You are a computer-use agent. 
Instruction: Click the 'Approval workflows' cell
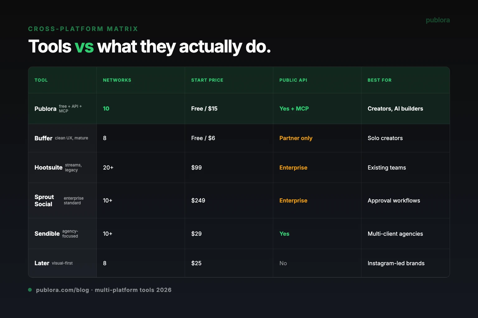click(x=394, y=201)
